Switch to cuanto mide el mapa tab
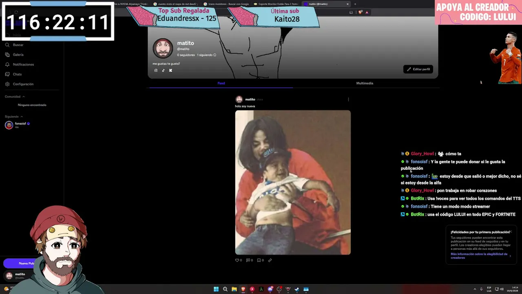 coord(175,4)
